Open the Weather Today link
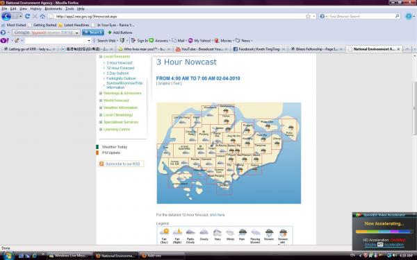 (115, 147)
